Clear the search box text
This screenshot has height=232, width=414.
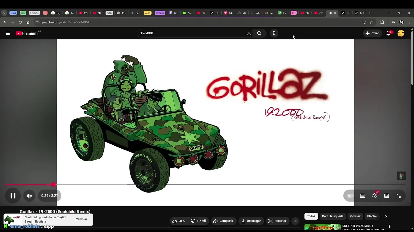click(x=249, y=33)
